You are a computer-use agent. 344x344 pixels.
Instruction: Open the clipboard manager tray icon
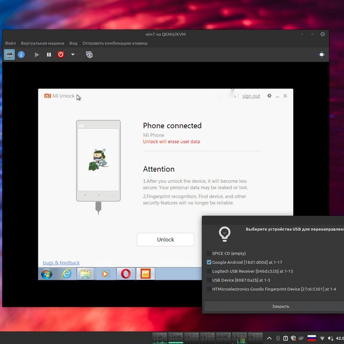coord(286,338)
